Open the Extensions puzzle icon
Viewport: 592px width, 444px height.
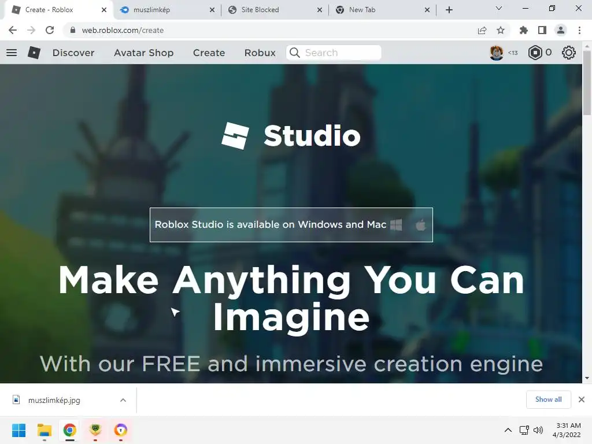click(x=524, y=30)
